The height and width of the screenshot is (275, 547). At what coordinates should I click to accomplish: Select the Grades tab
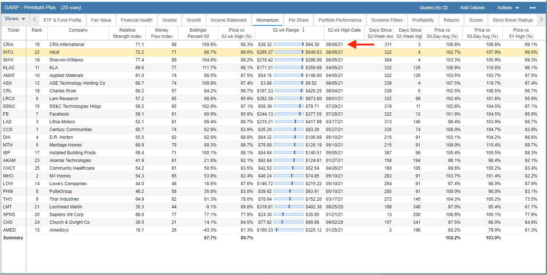click(x=170, y=20)
